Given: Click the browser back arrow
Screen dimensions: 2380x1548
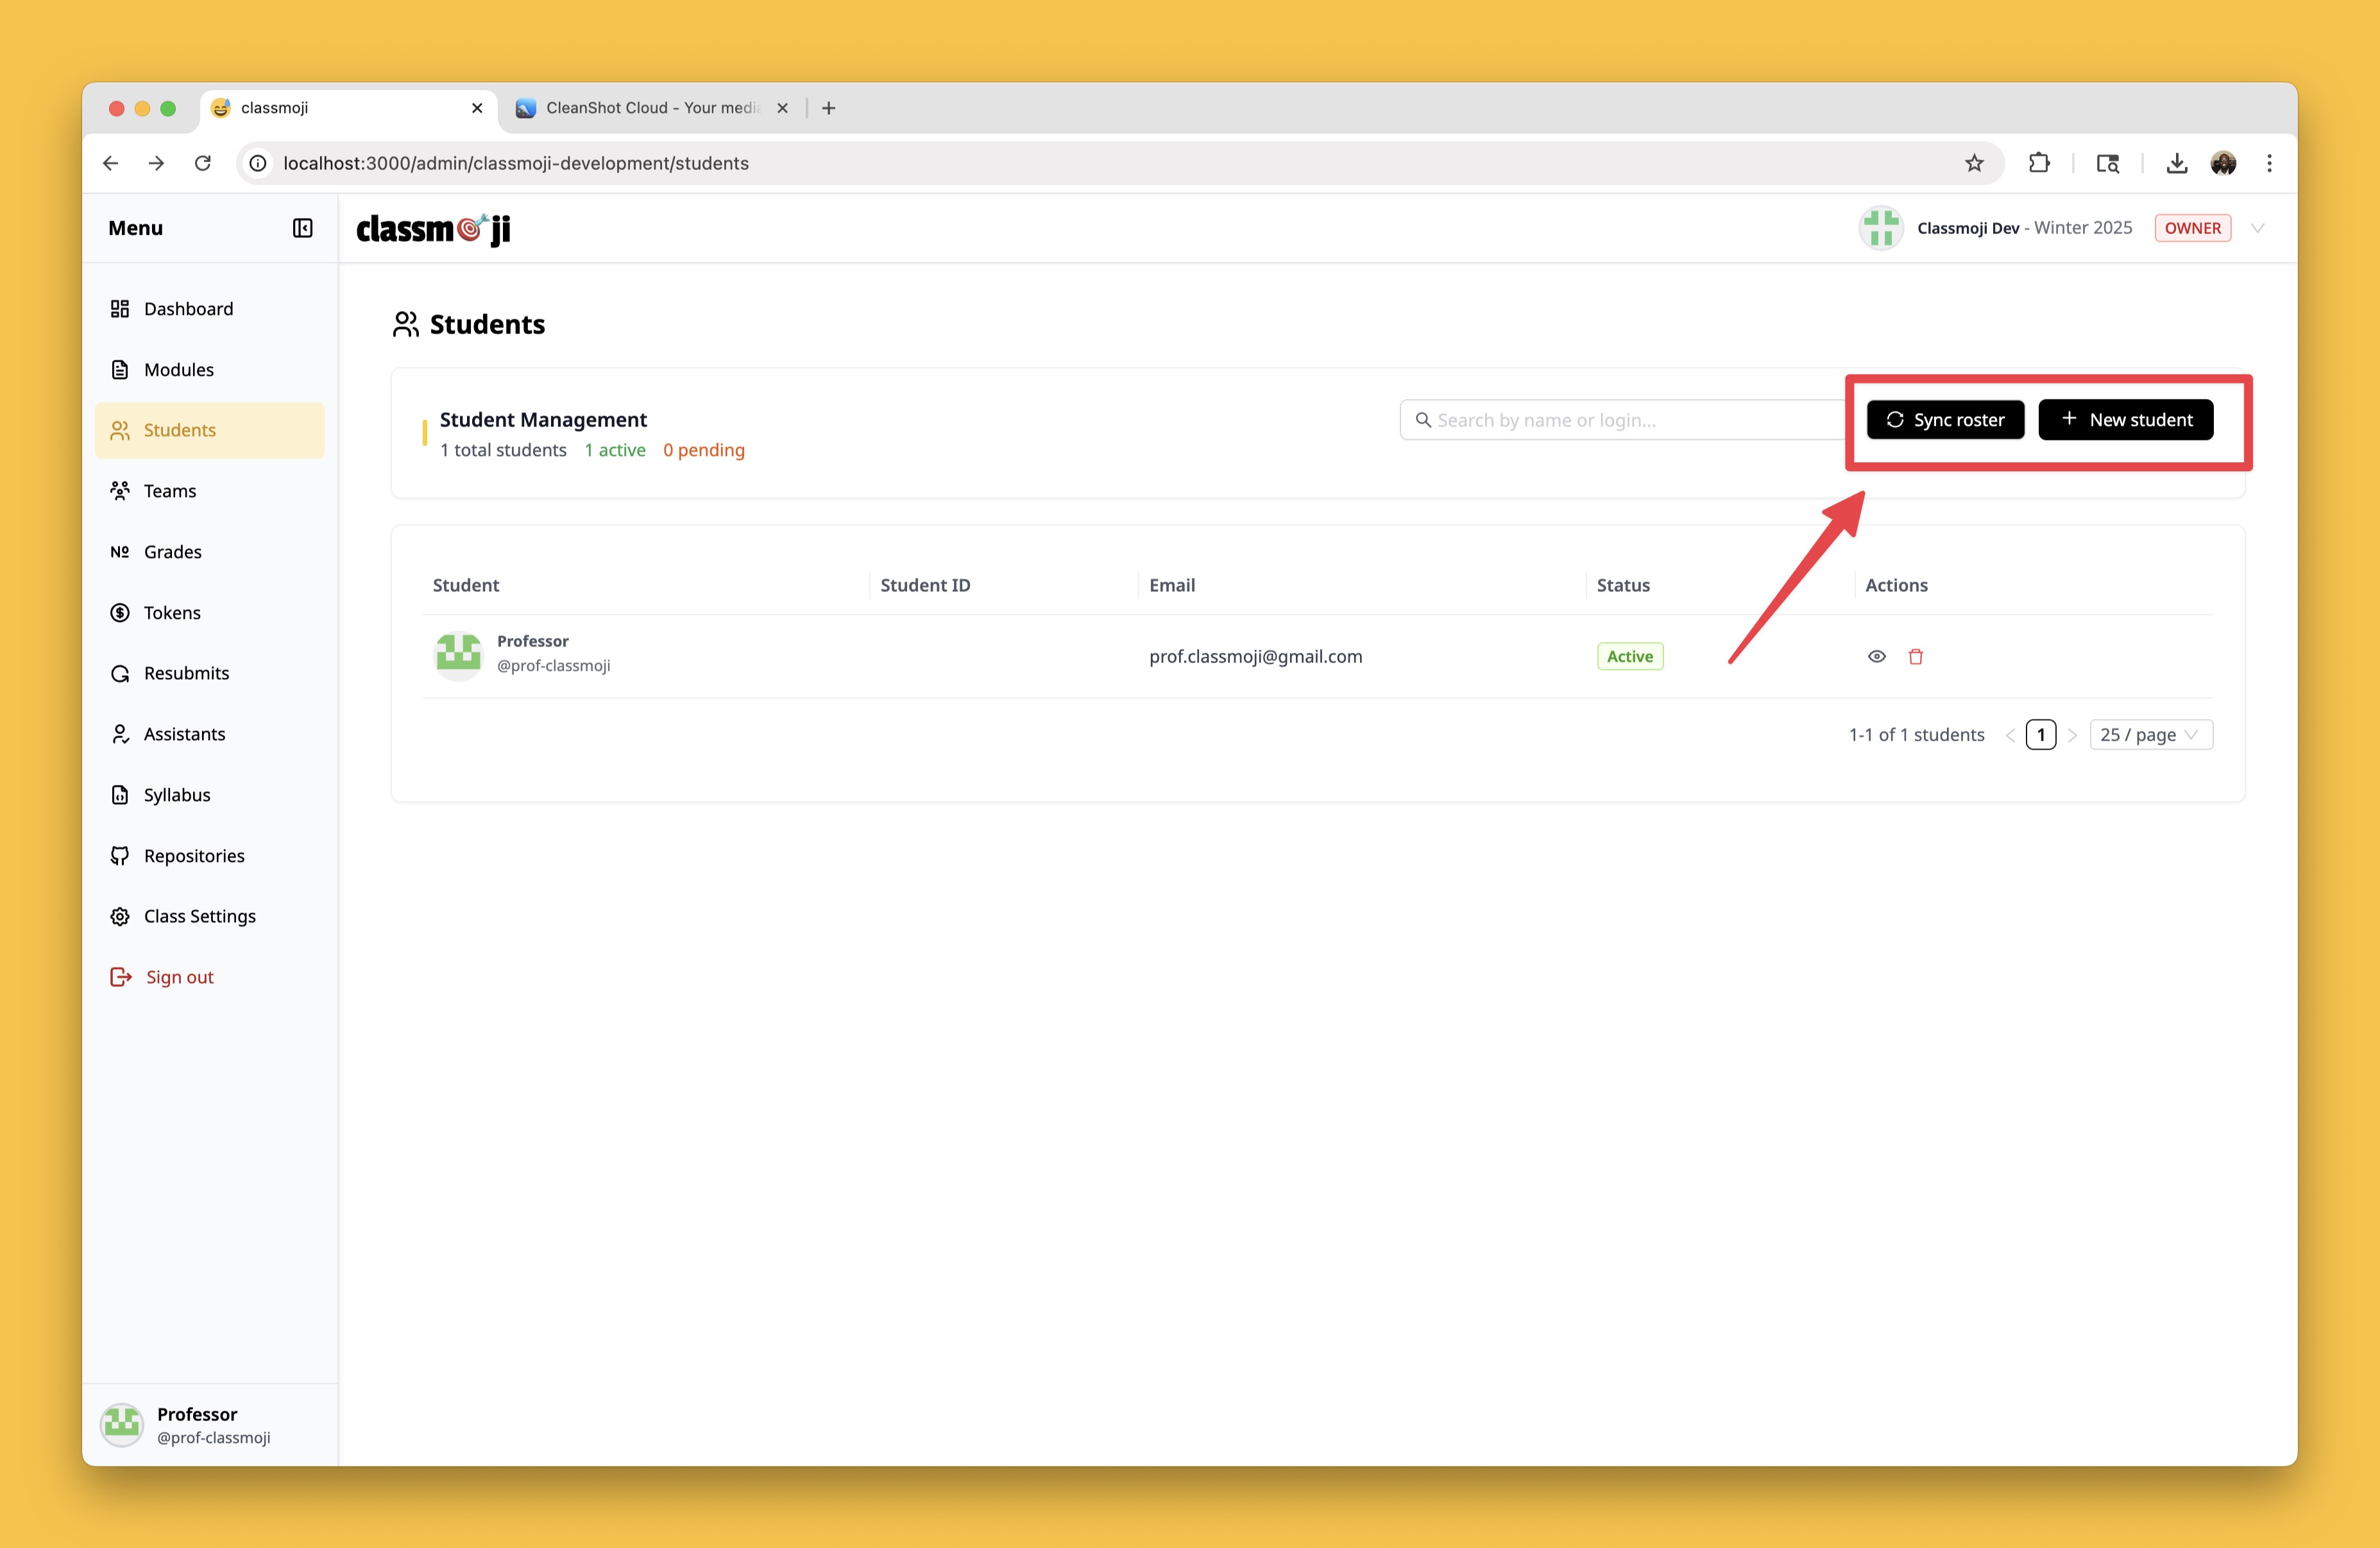Looking at the screenshot, I should [x=111, y=163].
